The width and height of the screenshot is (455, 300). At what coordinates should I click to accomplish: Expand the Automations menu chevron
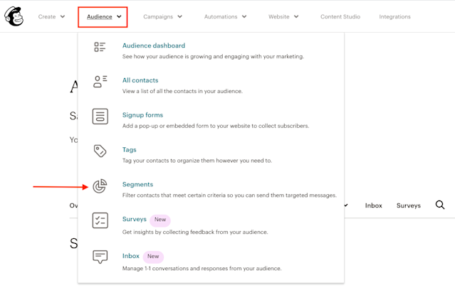point(244,16)
